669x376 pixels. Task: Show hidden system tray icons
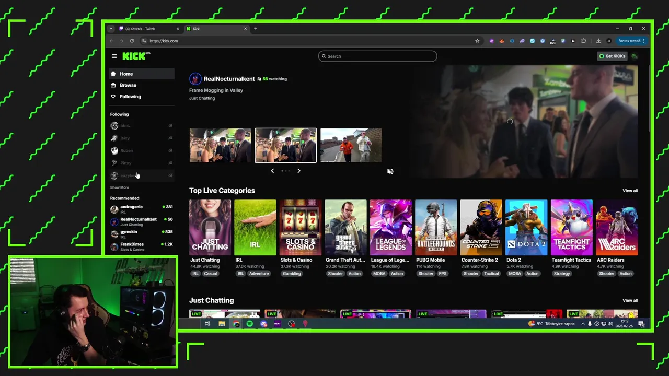[x=583, y=324]
